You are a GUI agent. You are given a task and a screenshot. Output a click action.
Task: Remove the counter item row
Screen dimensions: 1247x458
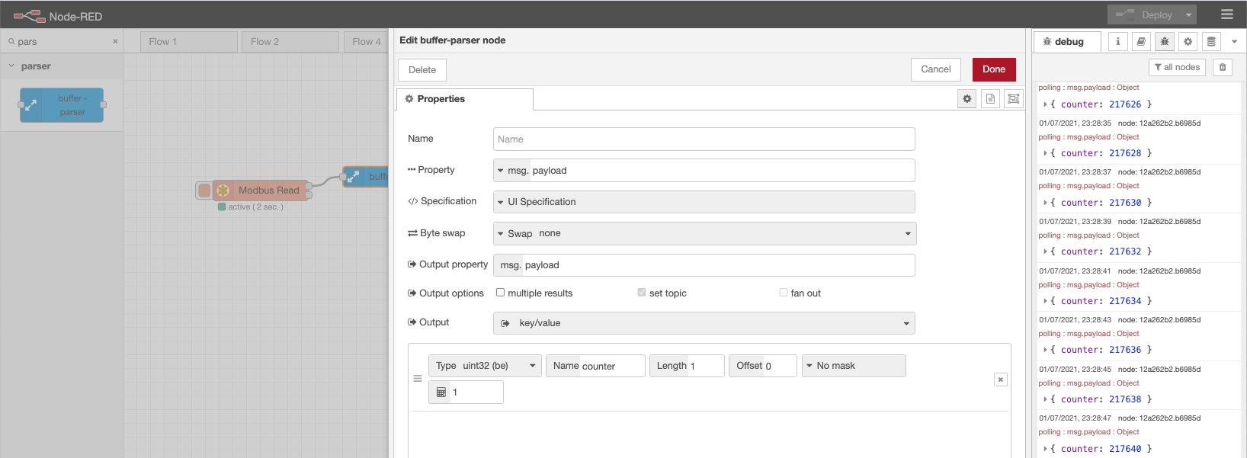coord(1000,380)
